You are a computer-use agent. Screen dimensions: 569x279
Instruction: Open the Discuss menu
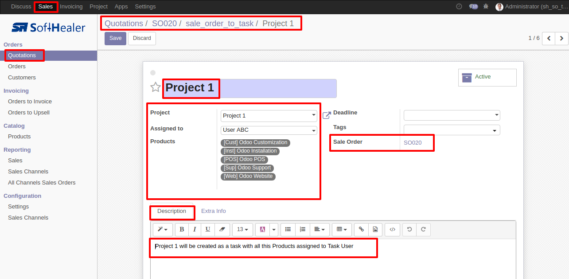pyautogui.click(x=21, y=7)
